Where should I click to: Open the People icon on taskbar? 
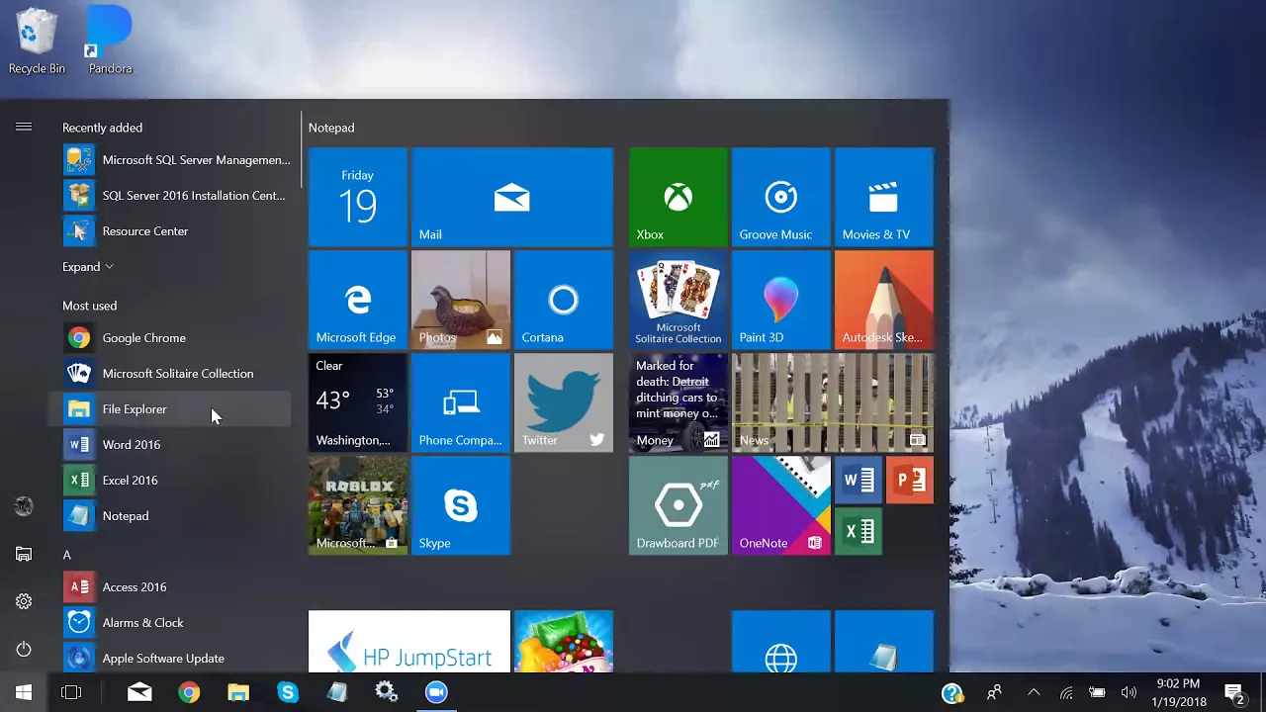click(994, 692)
